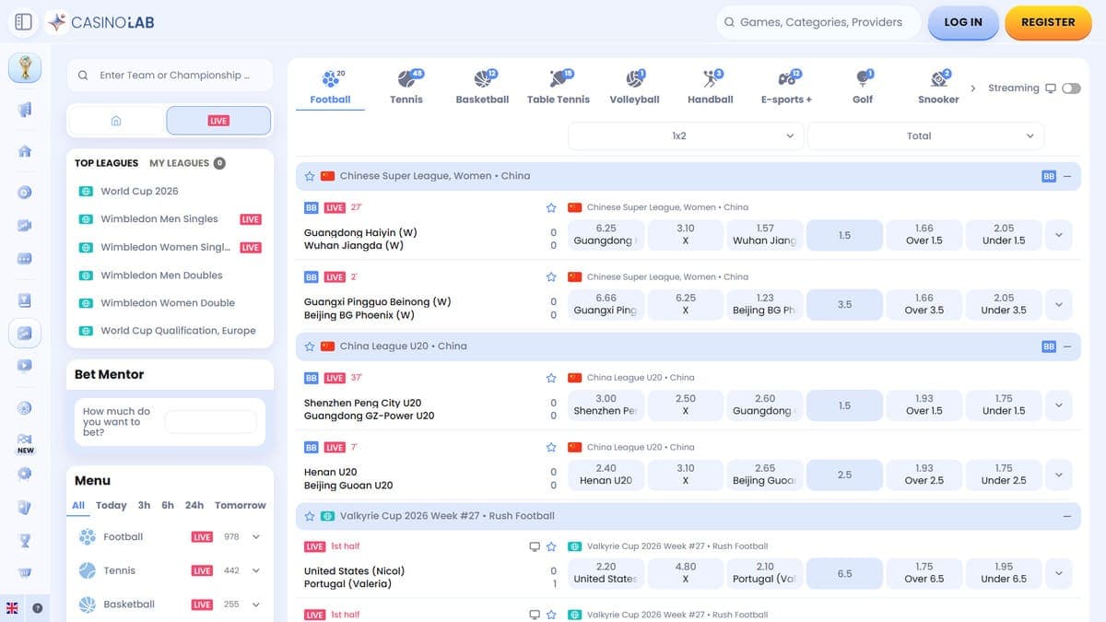This screenshot has width=1106, height=622.
Task: Open World Cup 2026 league link
Action: point(139,192)
